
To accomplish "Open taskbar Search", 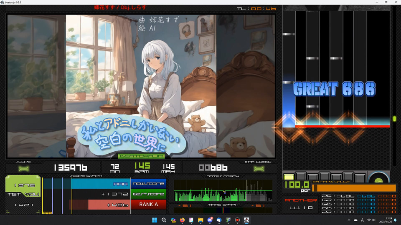I will [164, 220].
